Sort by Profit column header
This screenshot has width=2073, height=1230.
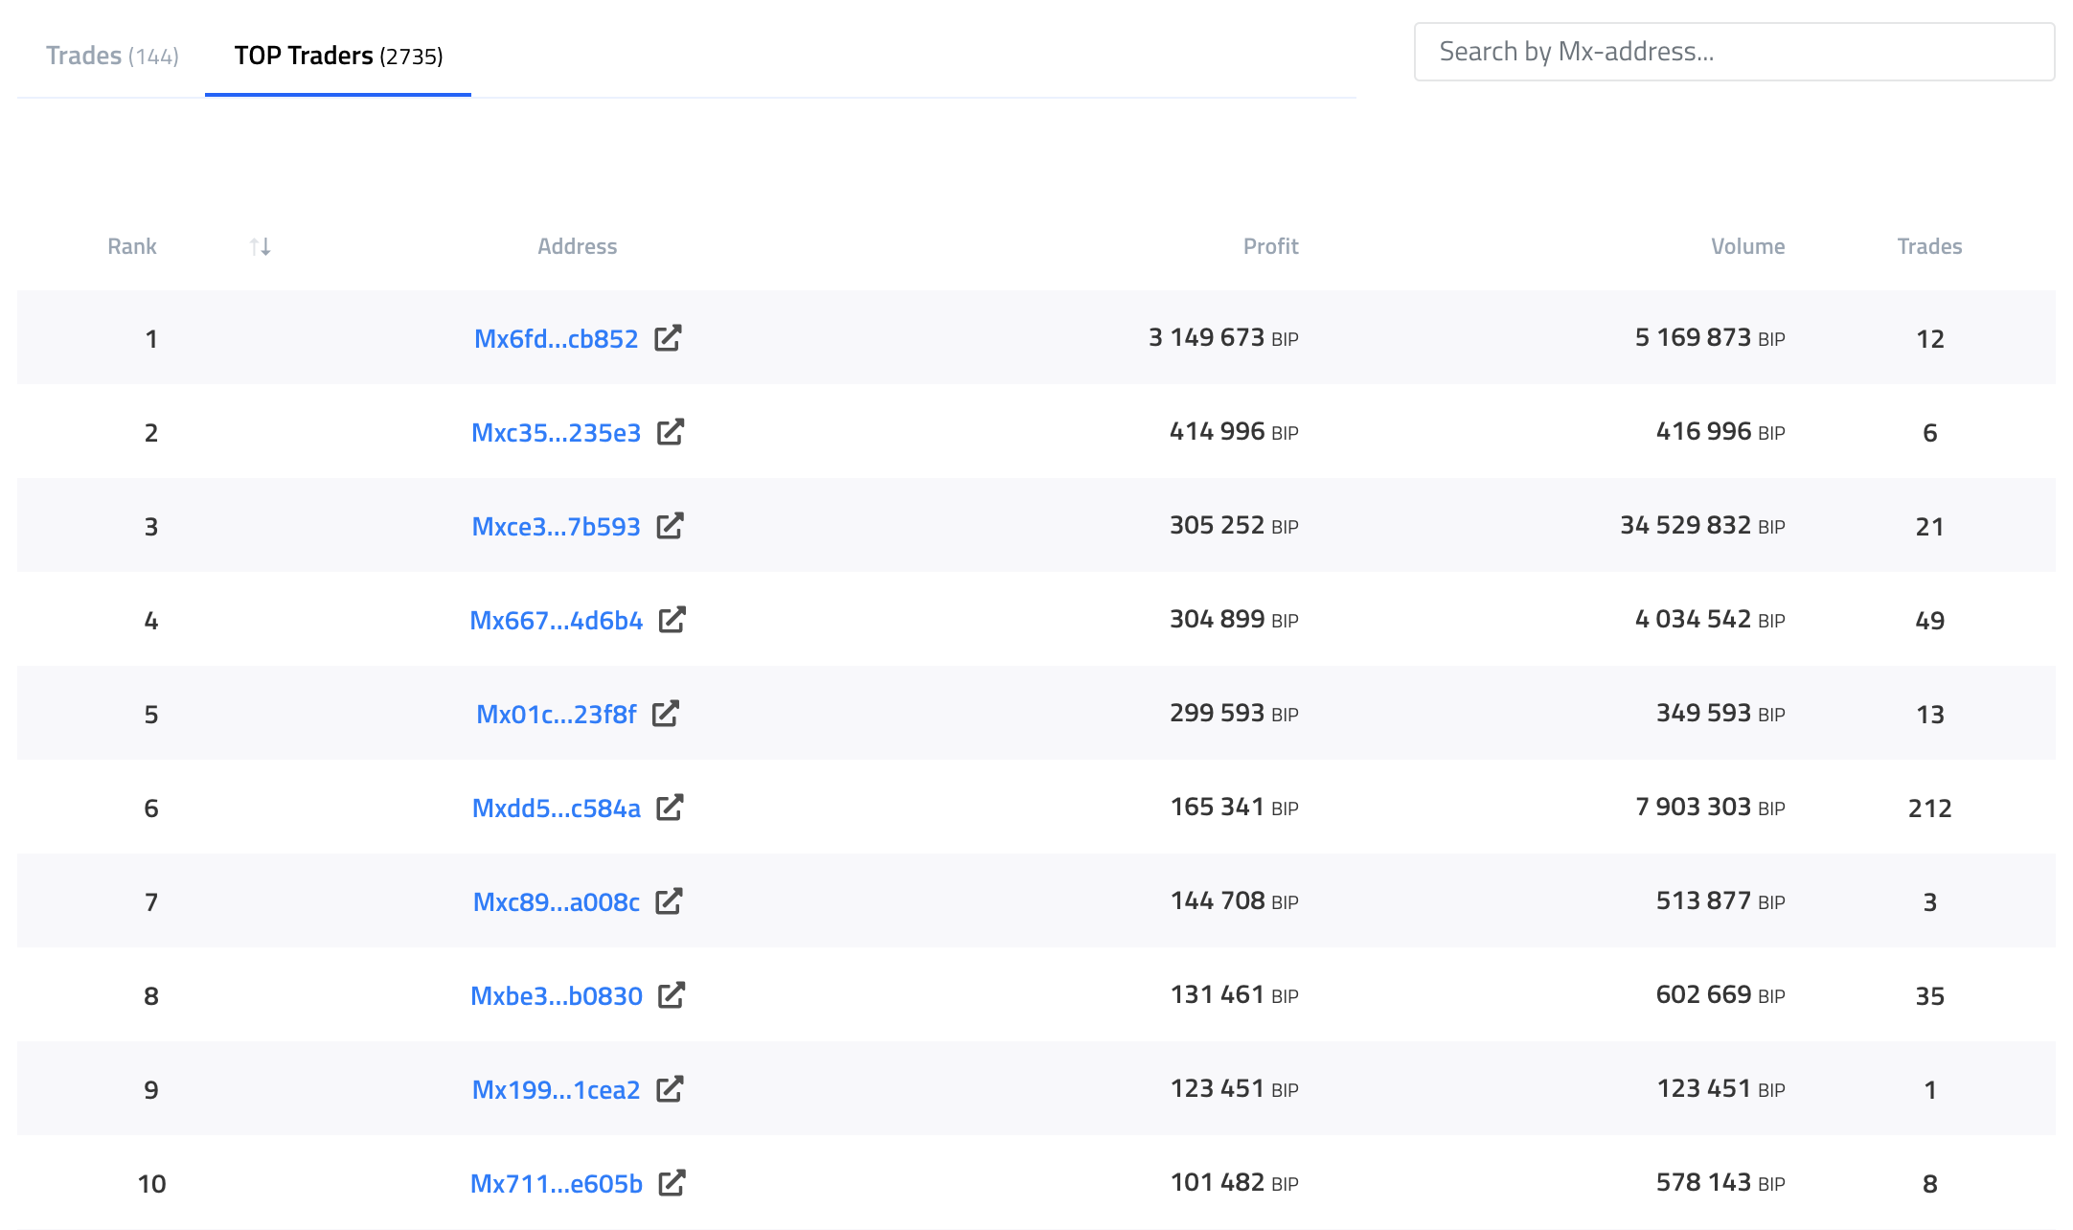[1270, 246]
